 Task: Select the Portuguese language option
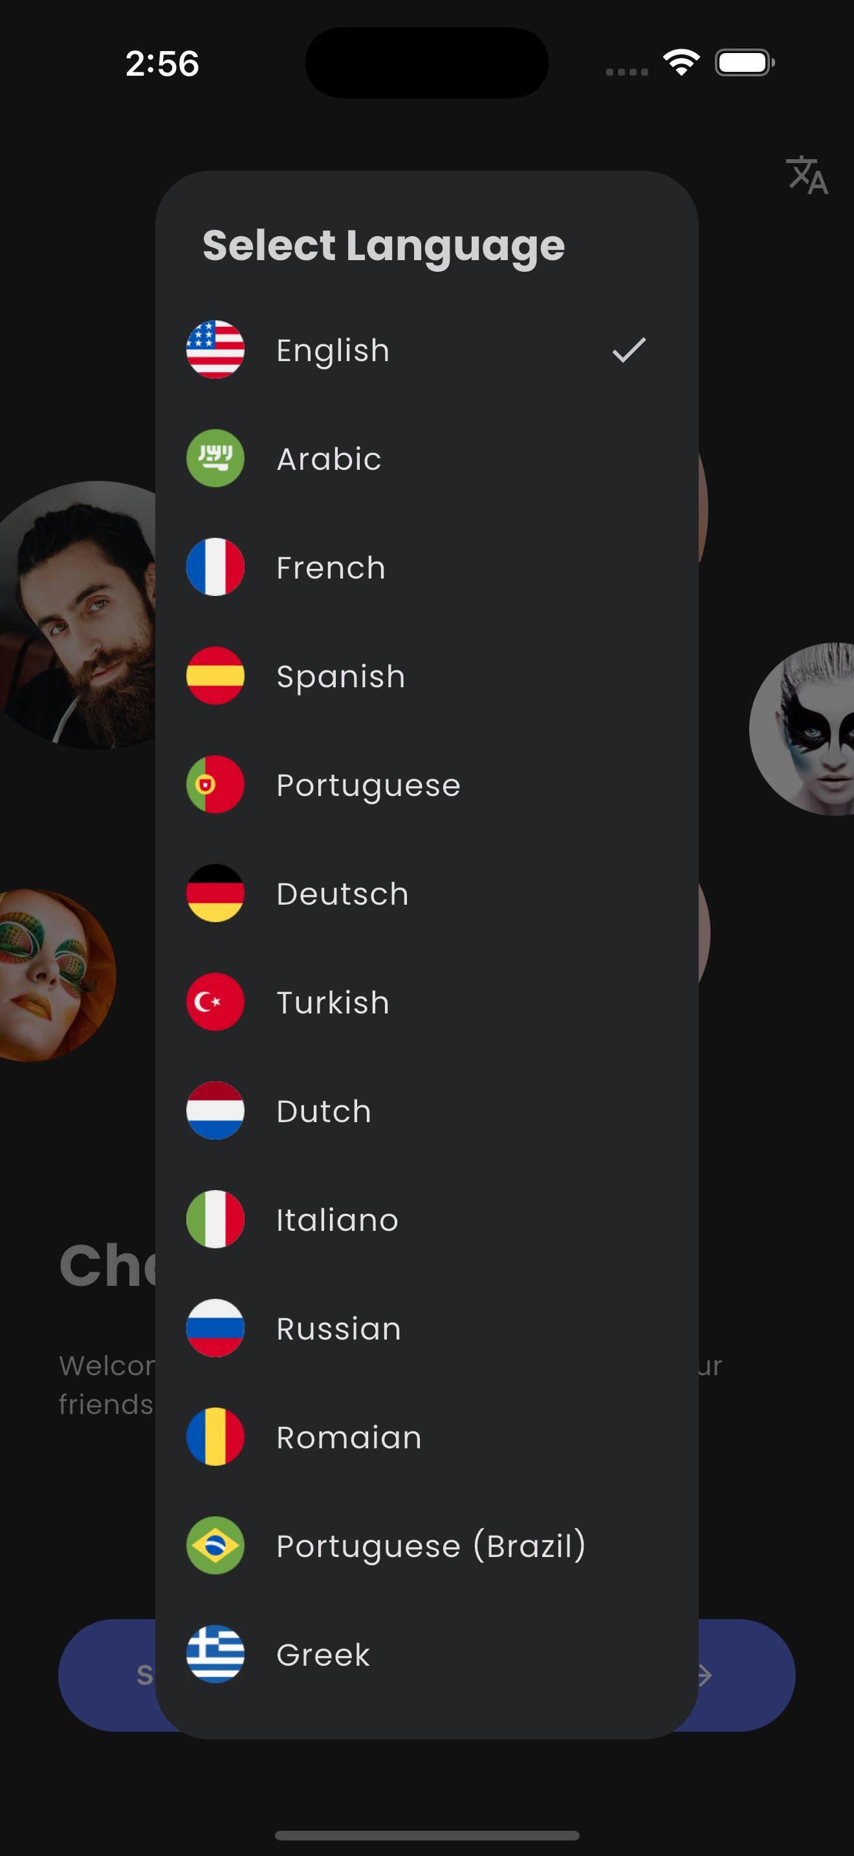[426, 784]
